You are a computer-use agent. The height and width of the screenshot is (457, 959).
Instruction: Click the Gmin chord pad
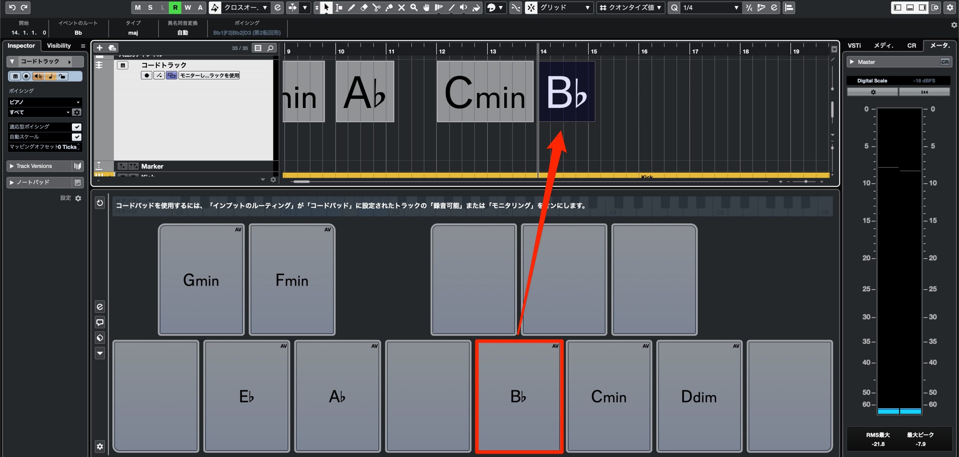point(201,279)
